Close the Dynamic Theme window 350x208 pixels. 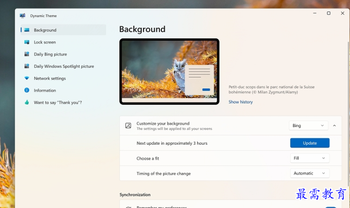342,13
